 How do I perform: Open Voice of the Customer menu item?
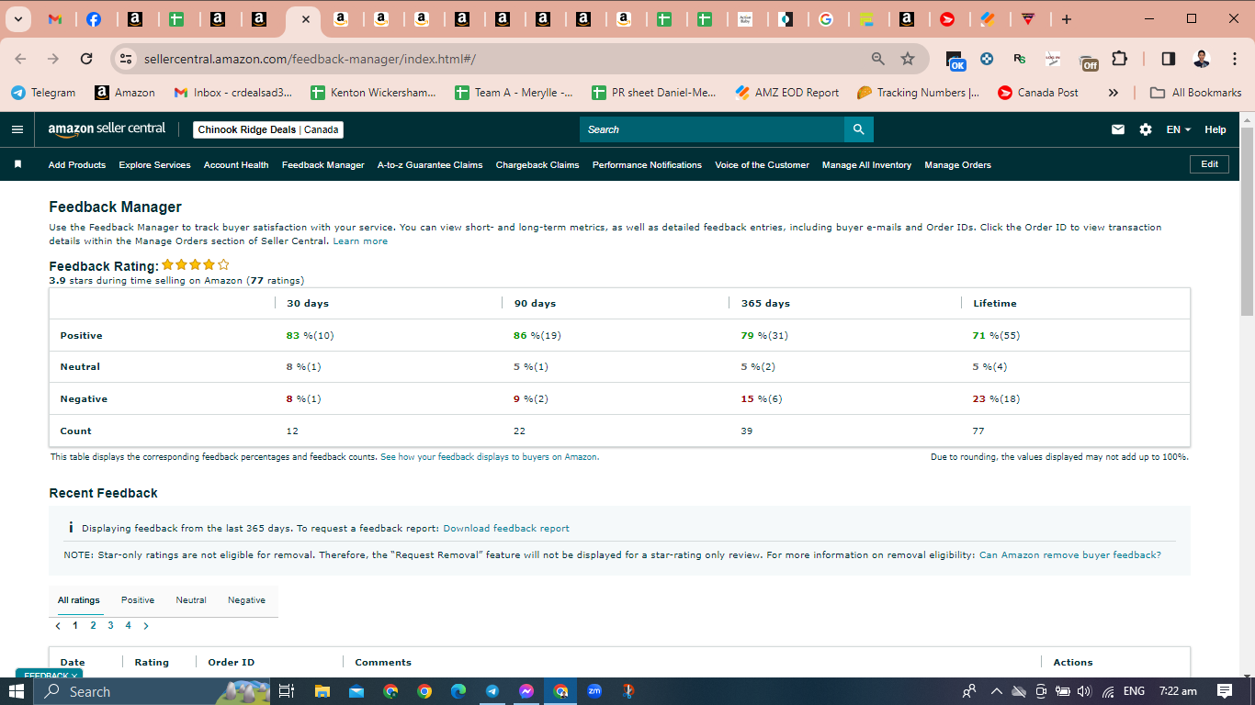click(x=762, y=165)
